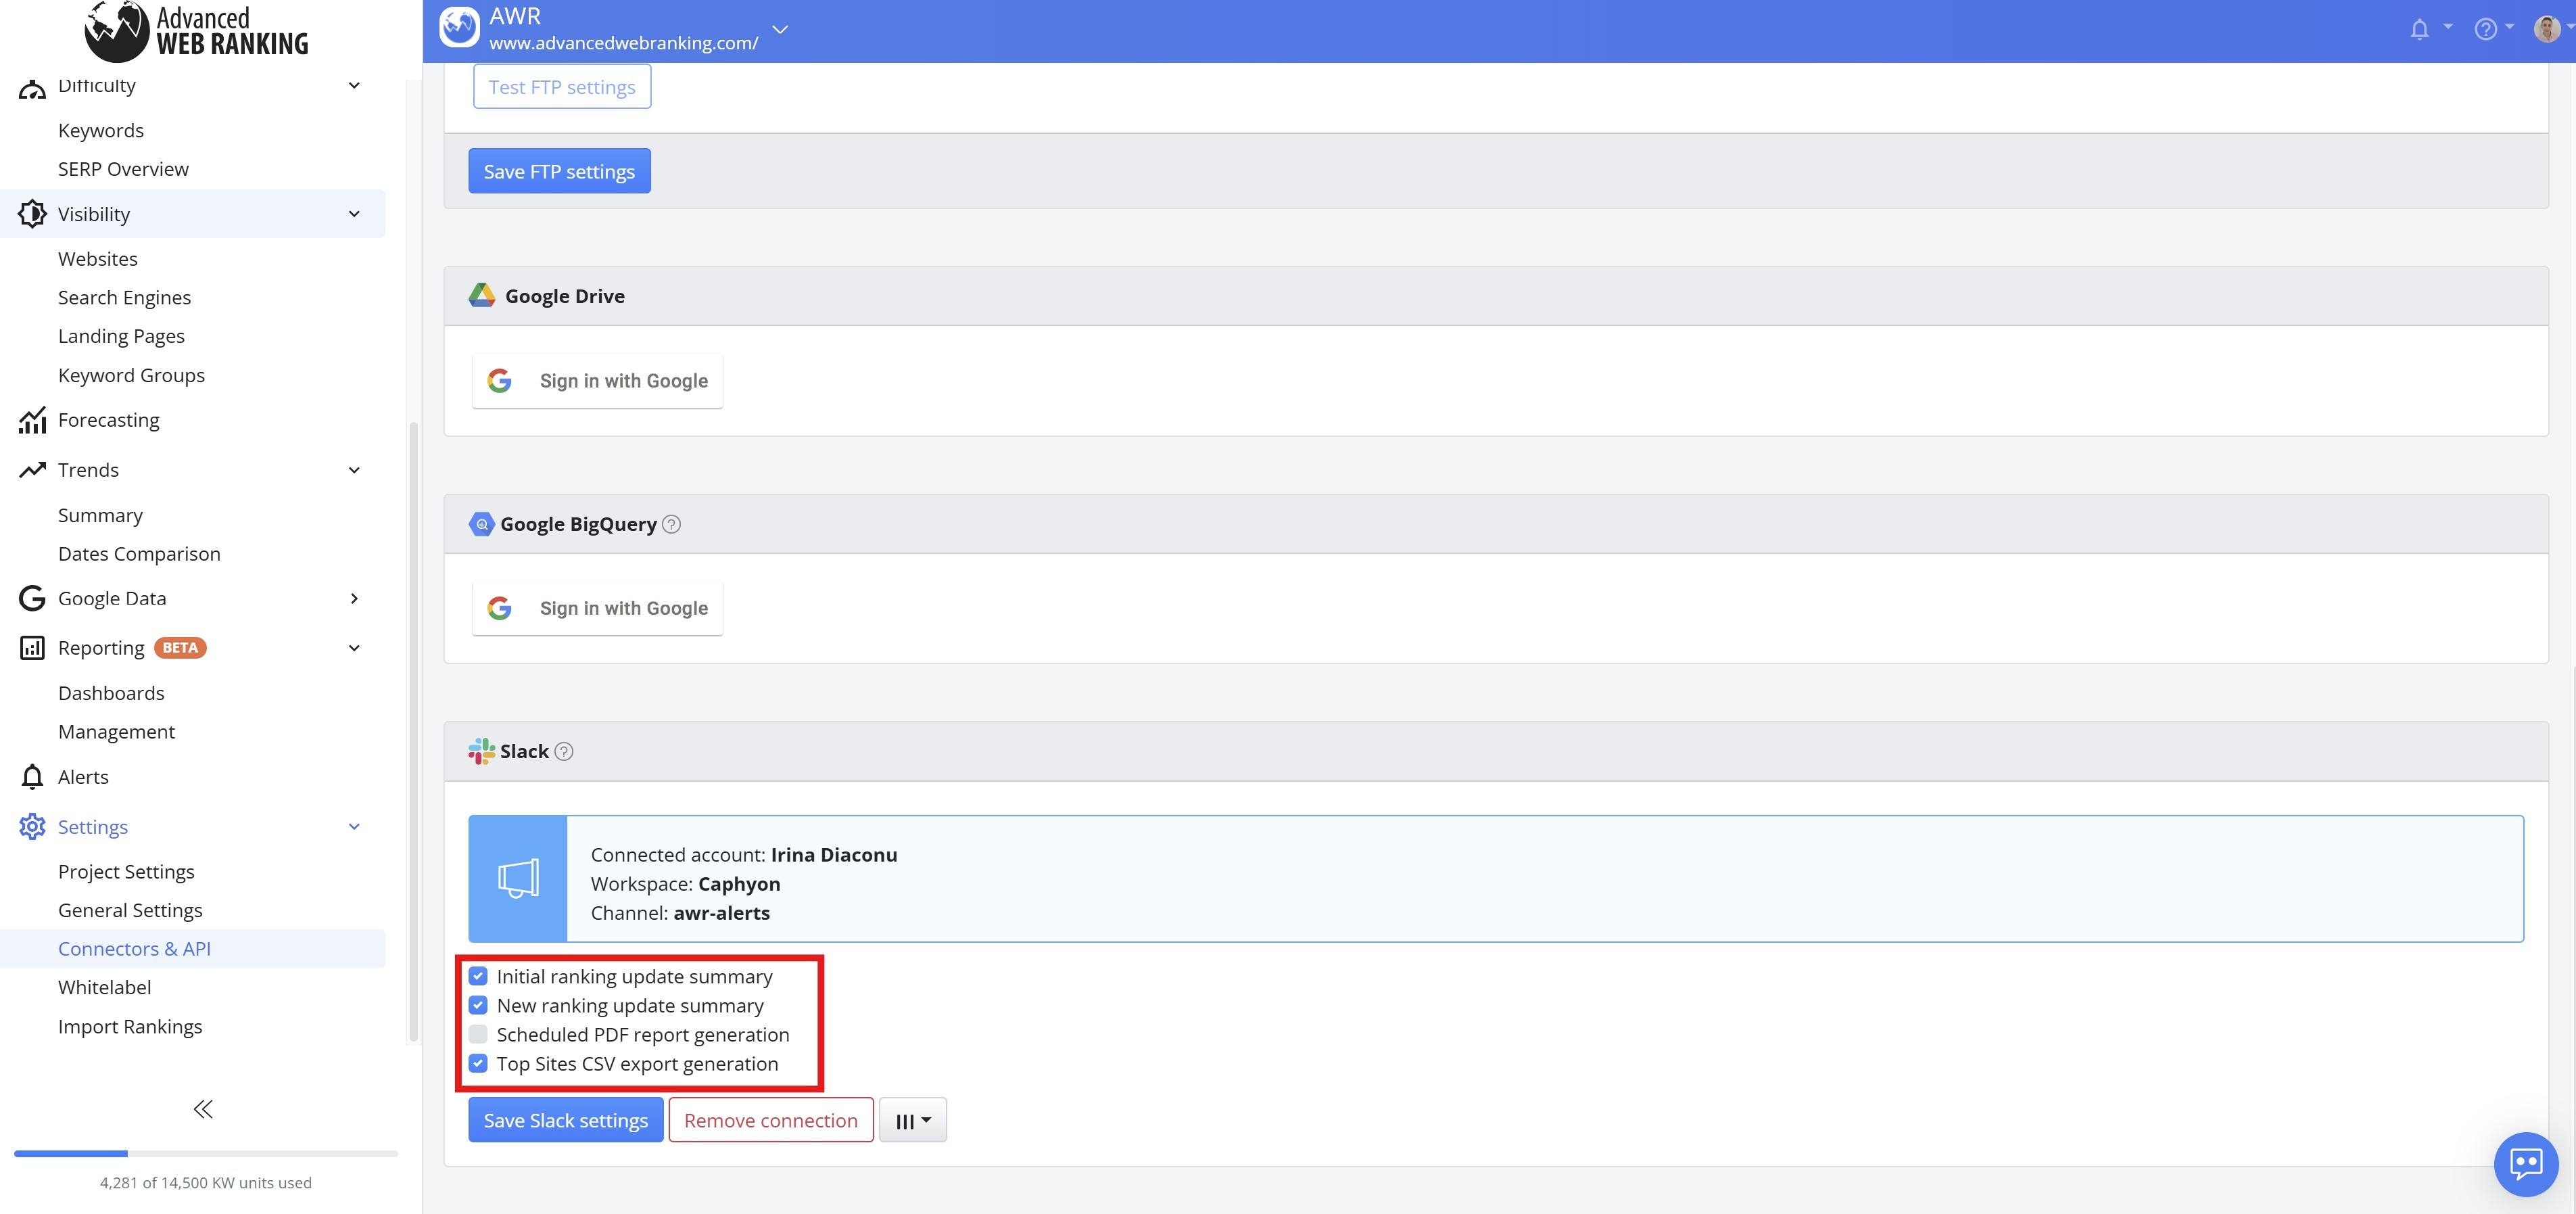Screen dimensions: 2576x1214
Task: Sign in with Google for Google Drive
Action: point(597,381)
